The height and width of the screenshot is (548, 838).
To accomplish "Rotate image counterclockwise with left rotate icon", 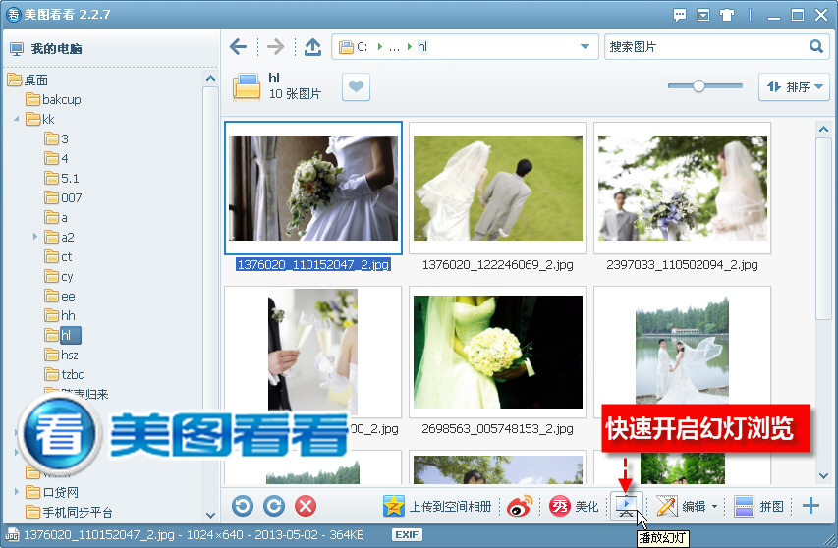I will tap(243, 506).
